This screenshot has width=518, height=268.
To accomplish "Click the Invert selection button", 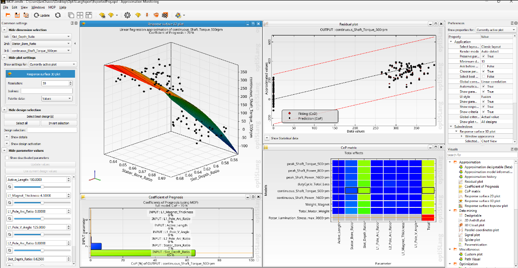I will 59,123.
